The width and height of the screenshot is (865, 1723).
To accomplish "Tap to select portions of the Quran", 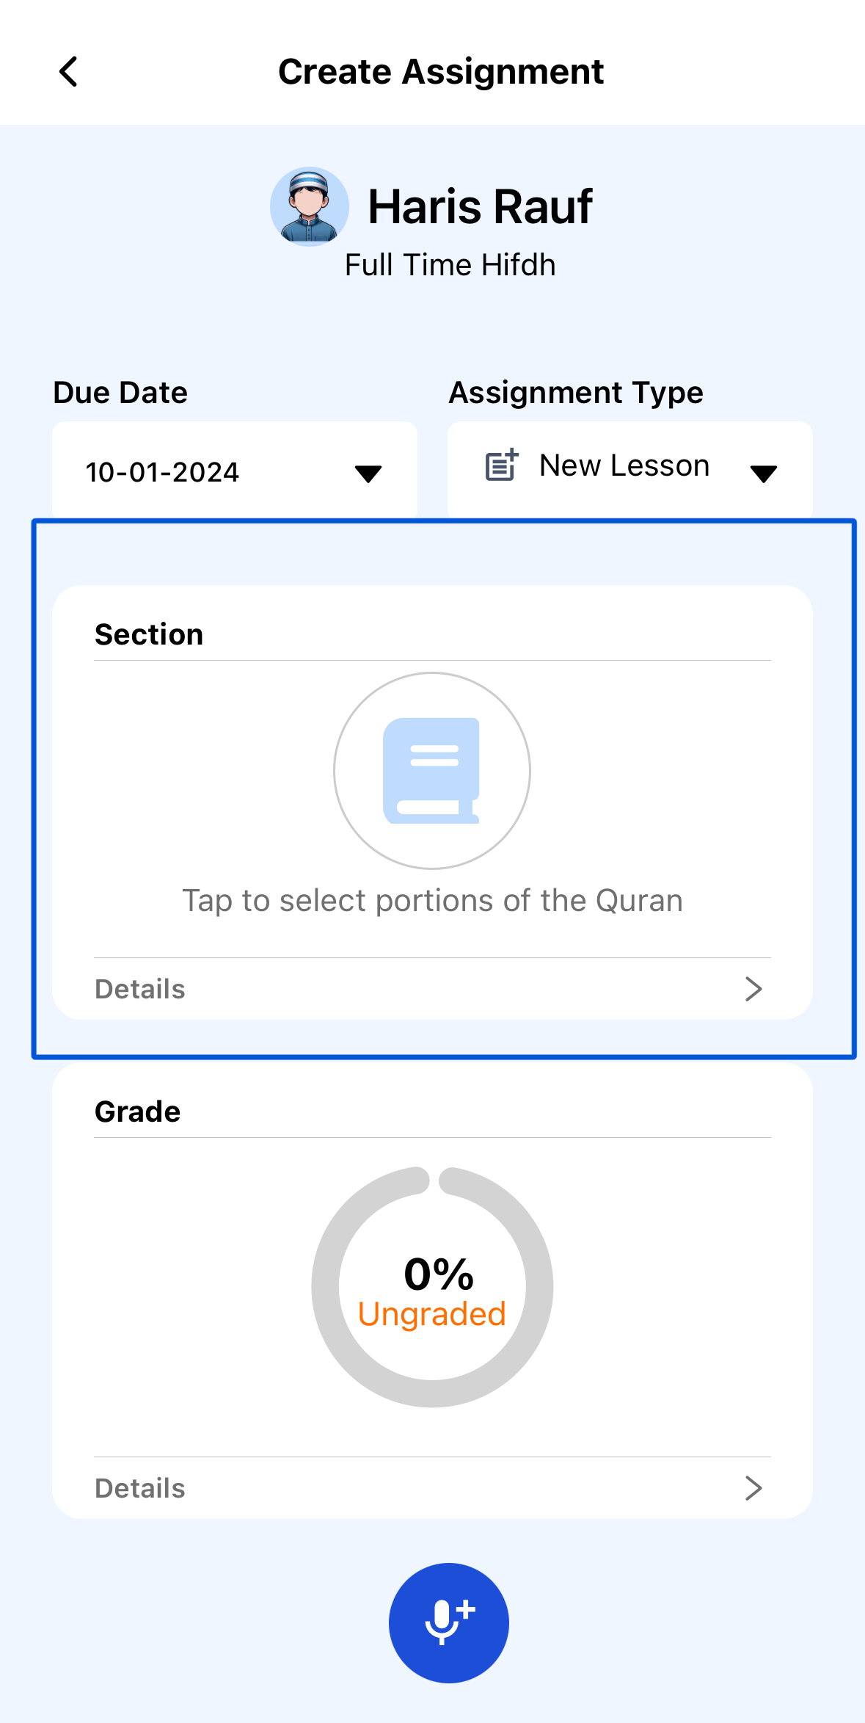I will tap(432, 901).
